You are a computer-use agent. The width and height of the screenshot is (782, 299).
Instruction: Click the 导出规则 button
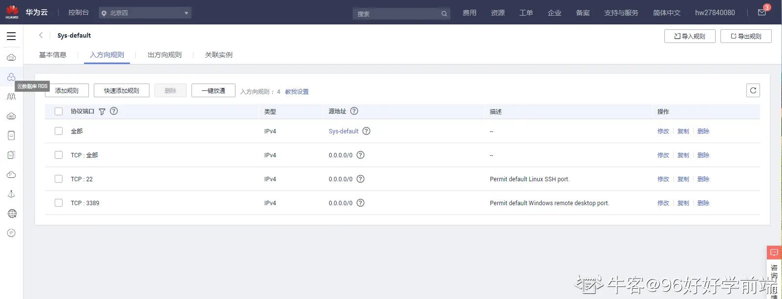click(746, 36)
